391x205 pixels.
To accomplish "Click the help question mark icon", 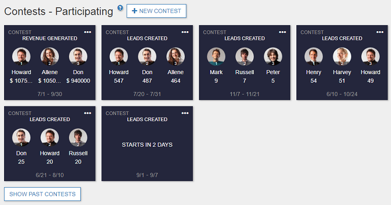I will (x=120, y=8).
